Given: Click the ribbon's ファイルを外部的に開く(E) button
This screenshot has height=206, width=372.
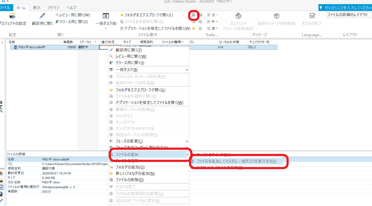Looking at the screenshot, I should [142, 22].
